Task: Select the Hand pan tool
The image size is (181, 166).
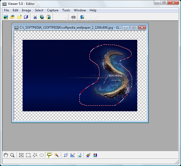Action: tap(6, 155)
